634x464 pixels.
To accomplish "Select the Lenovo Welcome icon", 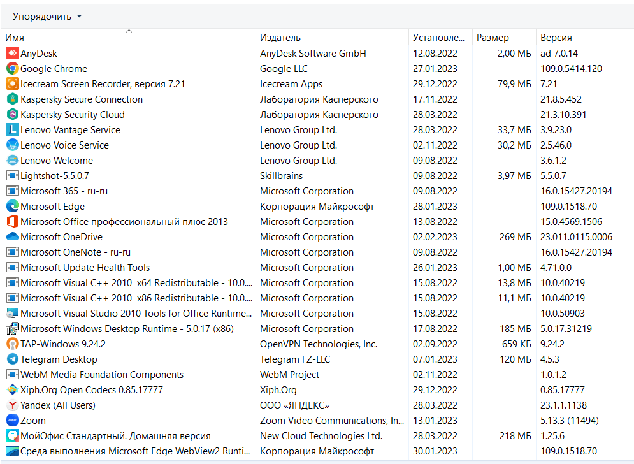I will tap(13, 160).
